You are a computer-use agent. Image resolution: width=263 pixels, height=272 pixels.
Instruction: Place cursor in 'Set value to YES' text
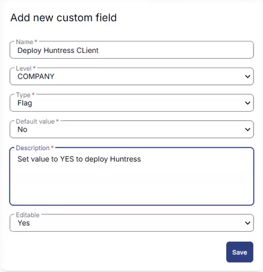coord(46,159)
